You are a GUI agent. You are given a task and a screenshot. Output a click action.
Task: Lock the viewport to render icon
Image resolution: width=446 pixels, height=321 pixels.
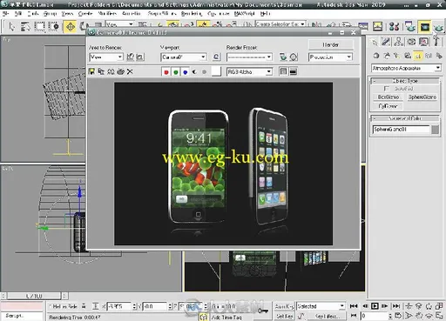coord(216,57)
